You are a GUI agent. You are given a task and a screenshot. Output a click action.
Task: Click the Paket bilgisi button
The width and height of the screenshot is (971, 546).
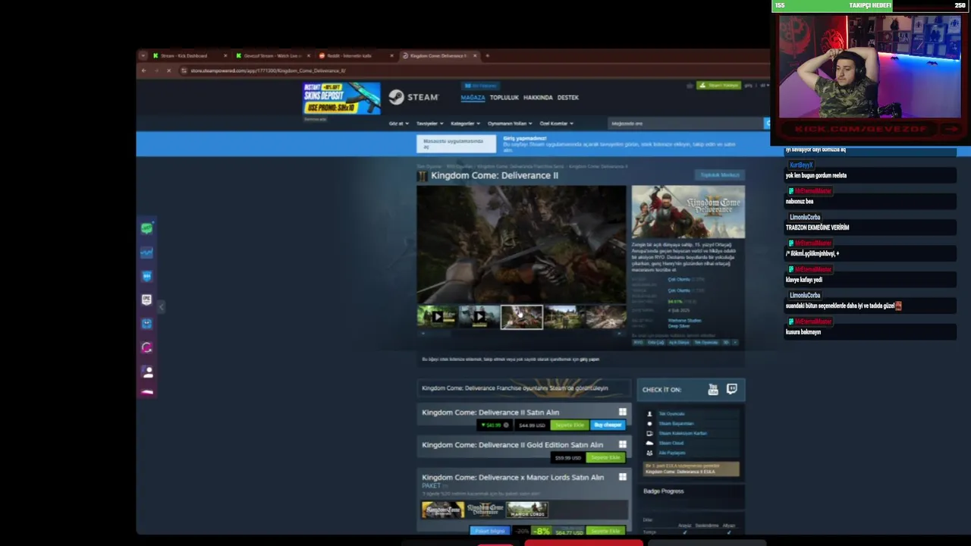coord(489,531)
